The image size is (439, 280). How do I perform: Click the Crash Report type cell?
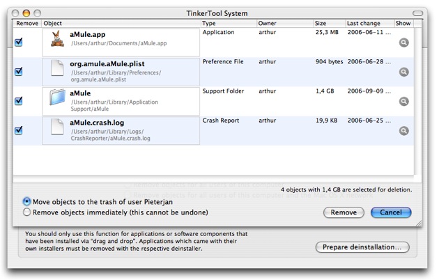[221, 120]
